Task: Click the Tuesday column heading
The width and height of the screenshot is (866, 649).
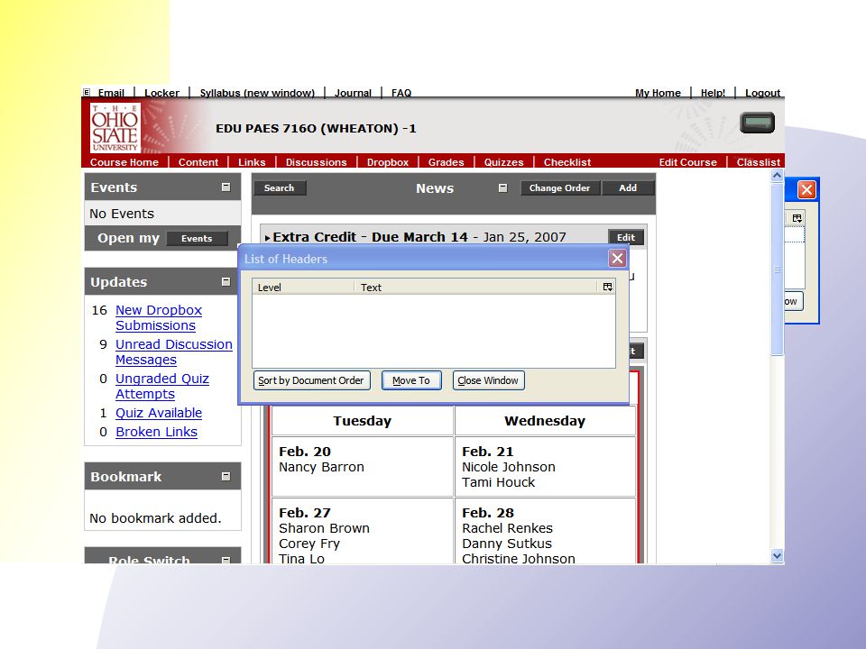Action: pos(363,421)
